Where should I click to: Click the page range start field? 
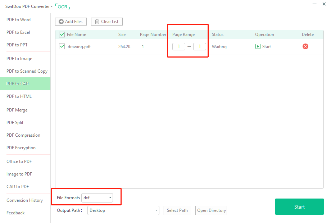(x=179, y=46)
